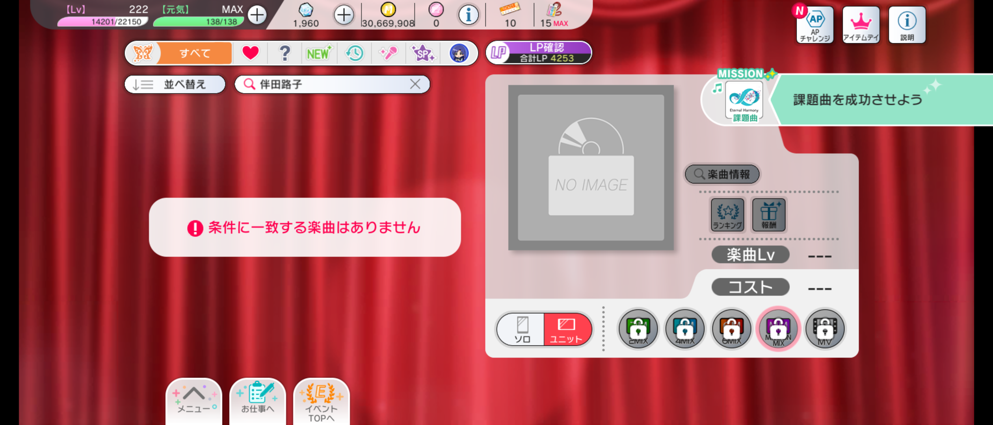993x425 pixels.
Task: Open the 並べ替え sort options
Action: (175, 84)
